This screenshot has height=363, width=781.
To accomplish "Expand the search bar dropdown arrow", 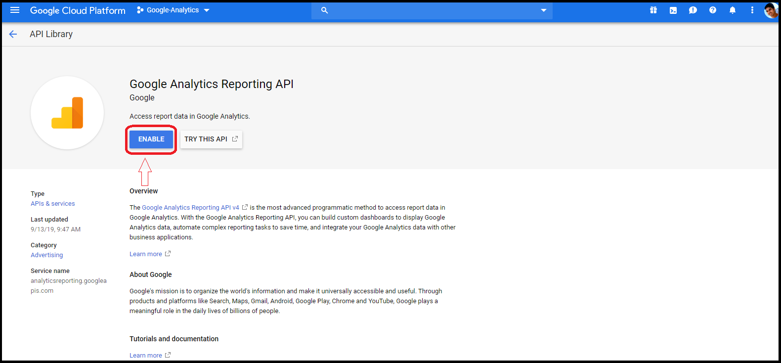I will 544,10.
